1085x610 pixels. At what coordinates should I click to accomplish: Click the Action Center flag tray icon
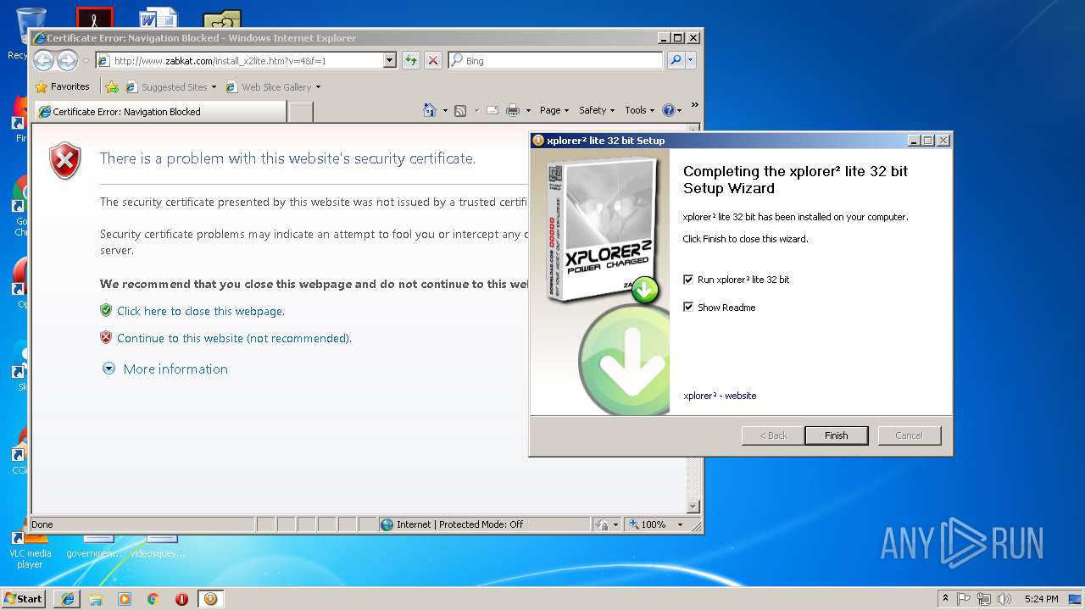(964, 598)
